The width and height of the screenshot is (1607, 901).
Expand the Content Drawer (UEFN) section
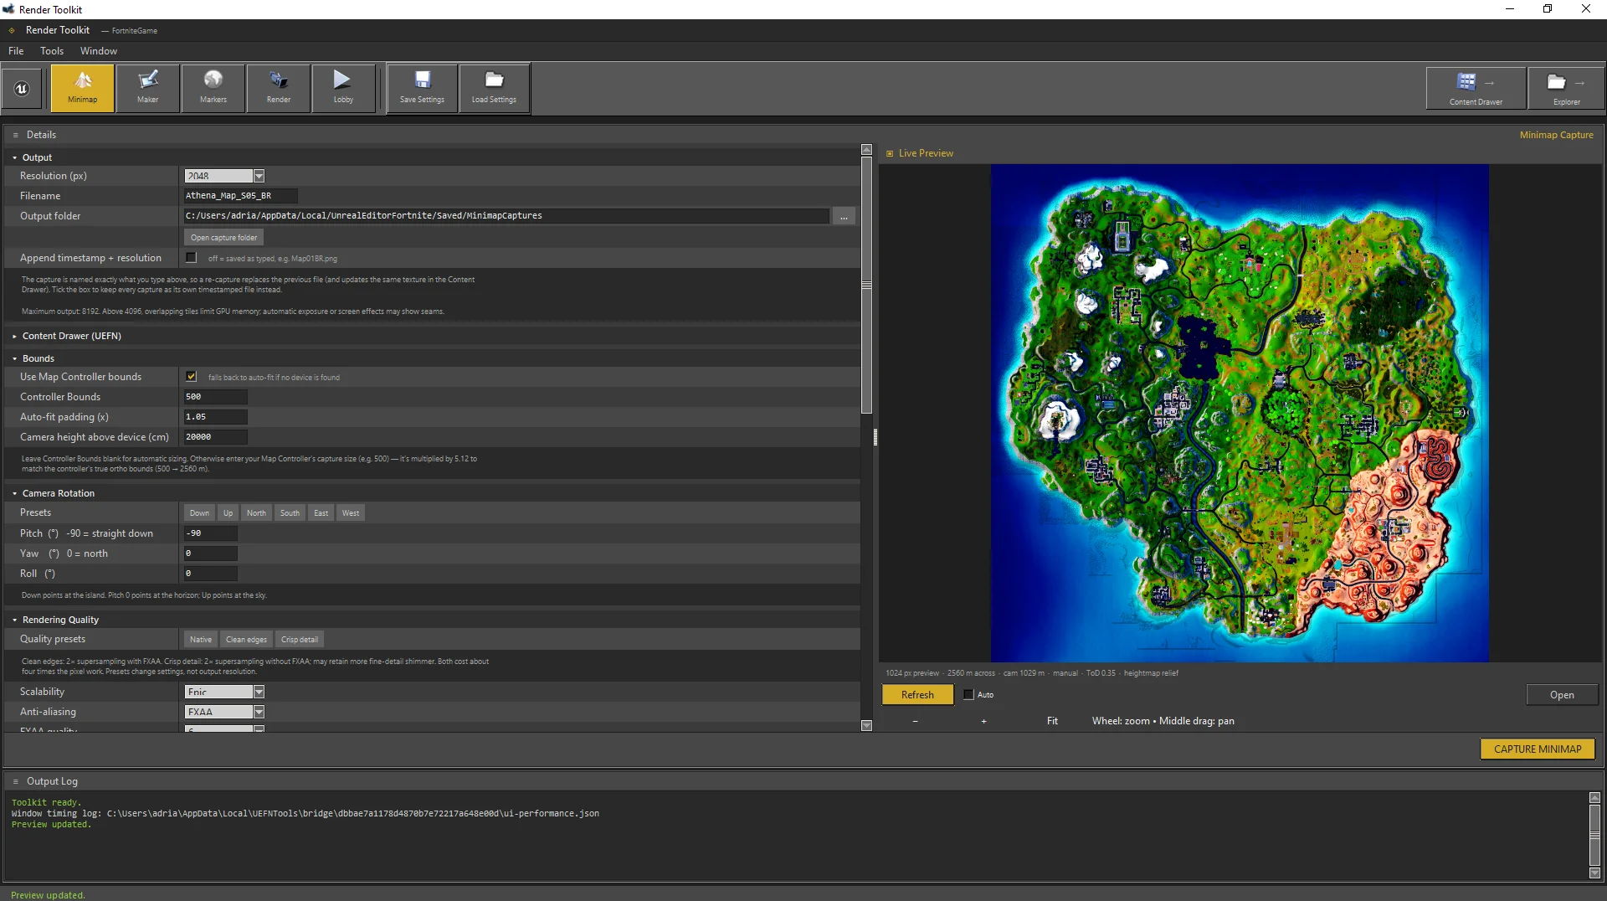coord(14,336)
